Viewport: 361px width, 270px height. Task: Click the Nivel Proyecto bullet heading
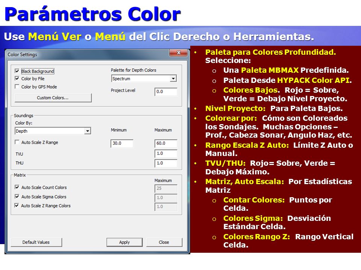point(235,108)
